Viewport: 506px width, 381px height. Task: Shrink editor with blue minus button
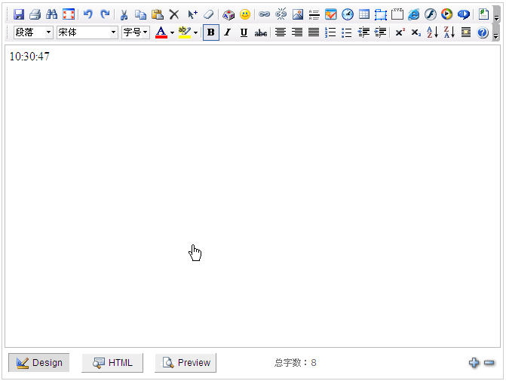pyautogui.click(x=489, y=363)
